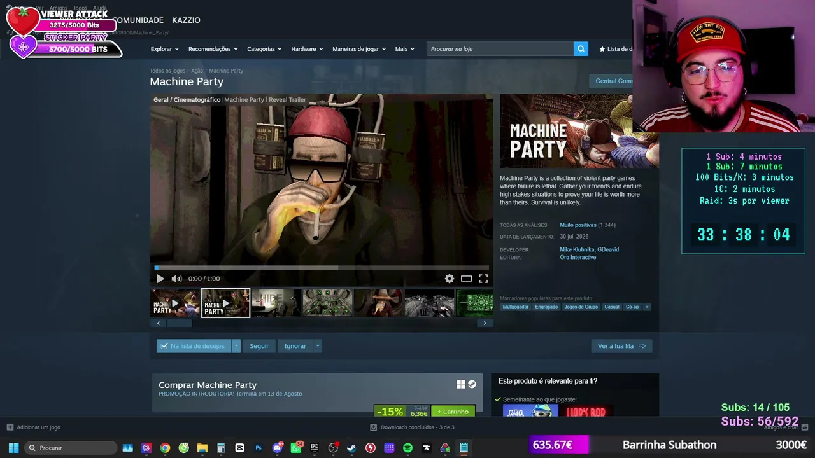Click the Lista de desejos star icon
The image size is (815, 458).
pos(602,49)
